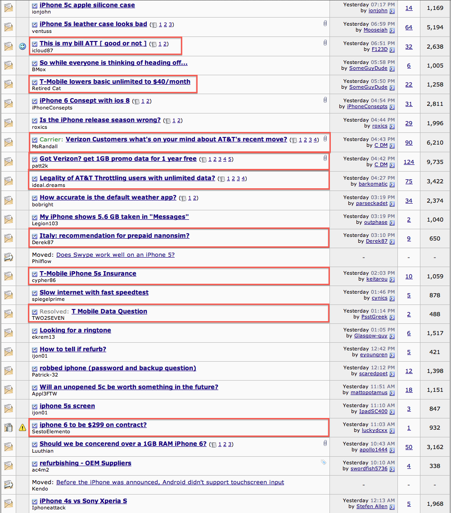451x513 pixels.
Task: Click moved-thread icon beside Does Swype work thread
Action: tap(9, 257)
